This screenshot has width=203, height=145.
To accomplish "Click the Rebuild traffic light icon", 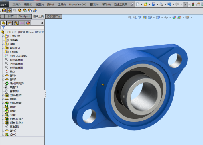I will tap(193, 4).
